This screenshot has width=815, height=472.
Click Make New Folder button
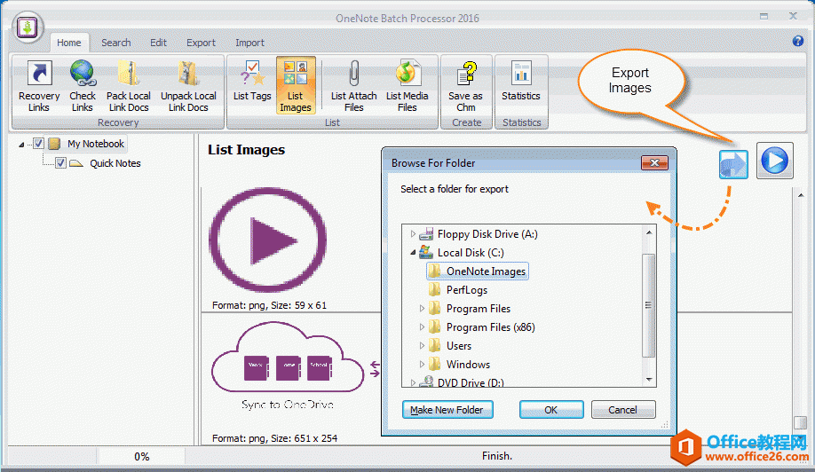(x=447, y=410)
